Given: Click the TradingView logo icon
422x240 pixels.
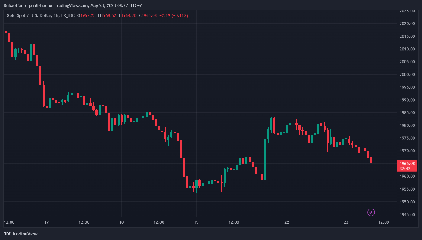Looking at the screenshot, I should 7,234.
